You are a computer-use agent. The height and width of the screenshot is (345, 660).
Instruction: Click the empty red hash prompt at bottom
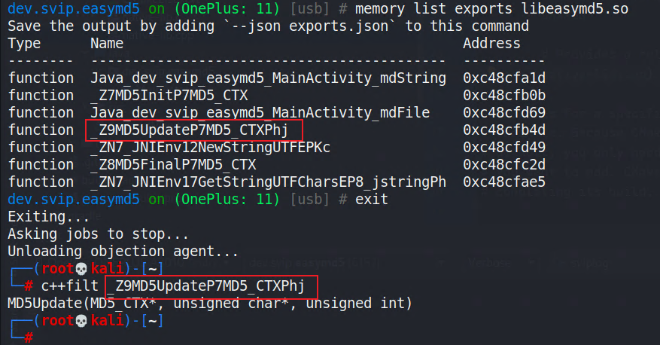point(28,337)
